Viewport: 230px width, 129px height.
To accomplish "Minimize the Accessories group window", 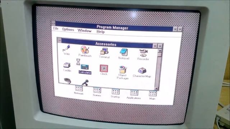I will coord(155,46).
